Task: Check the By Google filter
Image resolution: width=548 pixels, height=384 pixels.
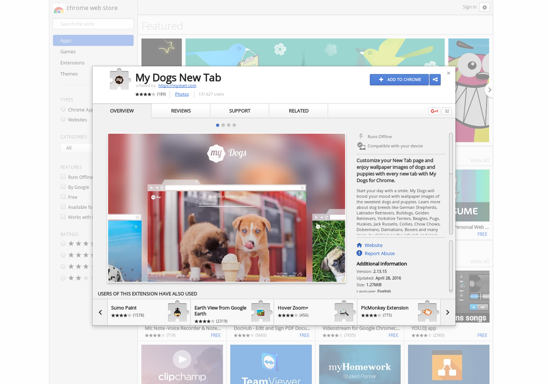Action: 63,187
